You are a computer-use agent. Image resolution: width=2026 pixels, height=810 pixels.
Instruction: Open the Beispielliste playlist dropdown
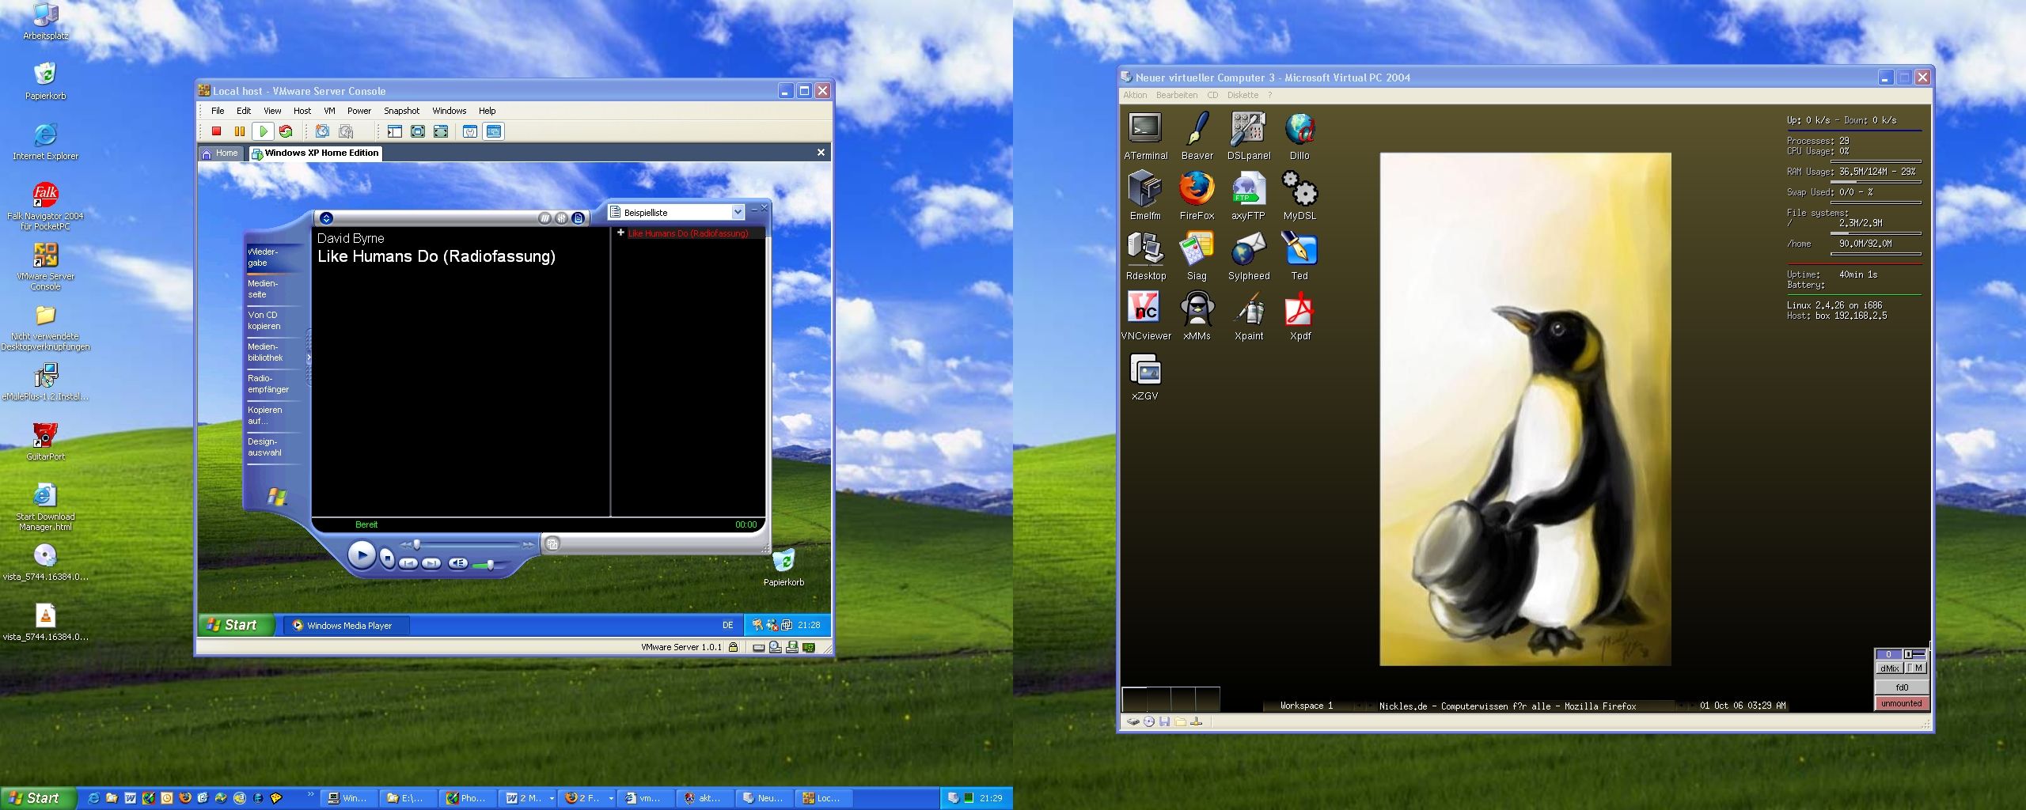738,212
